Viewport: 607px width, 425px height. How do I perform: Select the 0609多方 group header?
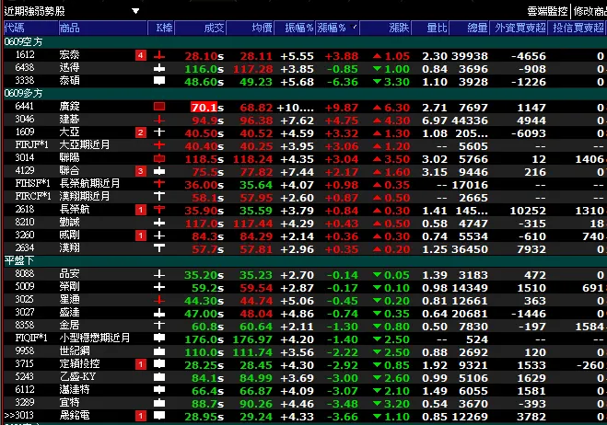[23, 93]
